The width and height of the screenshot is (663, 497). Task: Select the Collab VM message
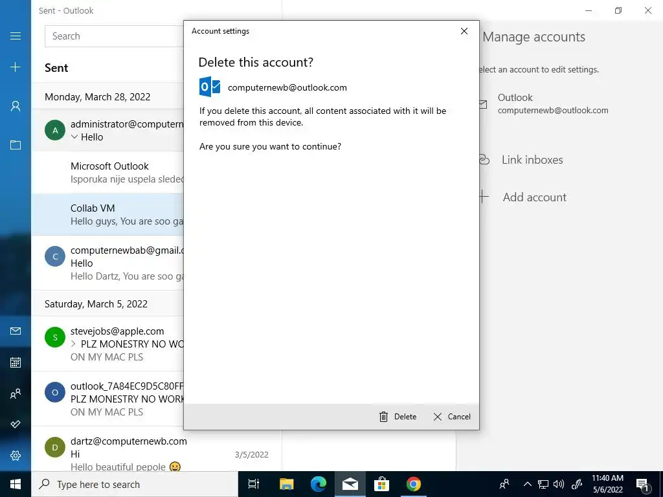coord(108,214)
